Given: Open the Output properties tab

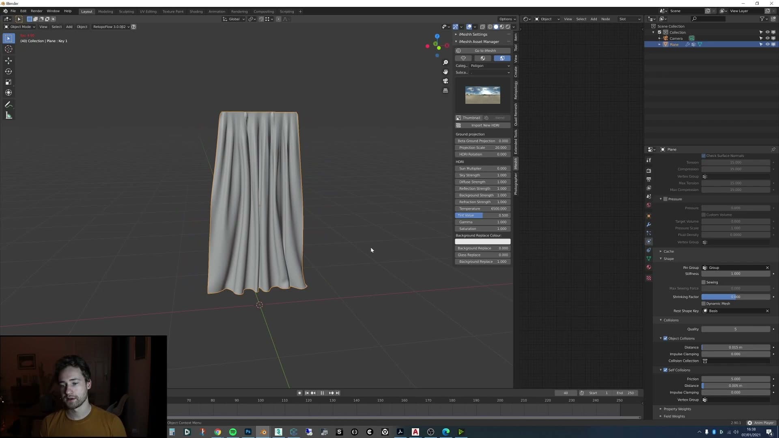Looking at the screenshot, I should 649,179.
